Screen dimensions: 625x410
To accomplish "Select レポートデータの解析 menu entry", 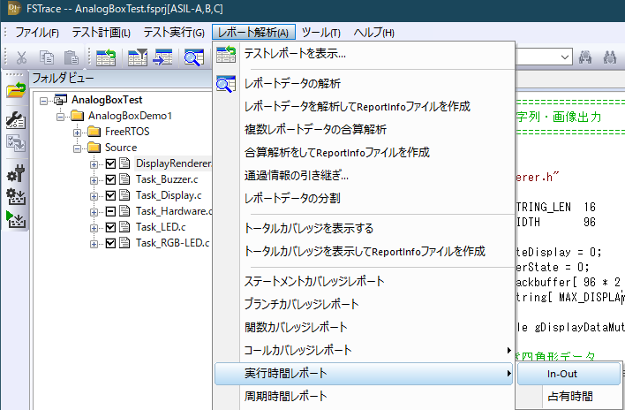I will click(x=364, y=84).
